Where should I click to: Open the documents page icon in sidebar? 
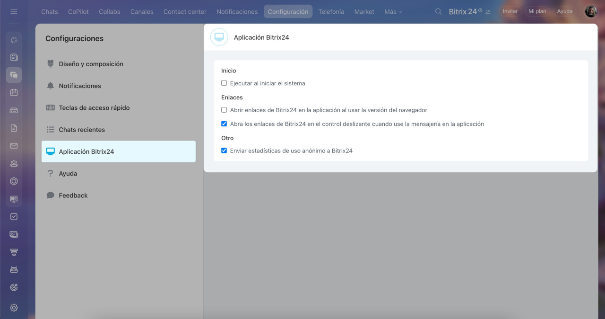(x=14, y=128)
